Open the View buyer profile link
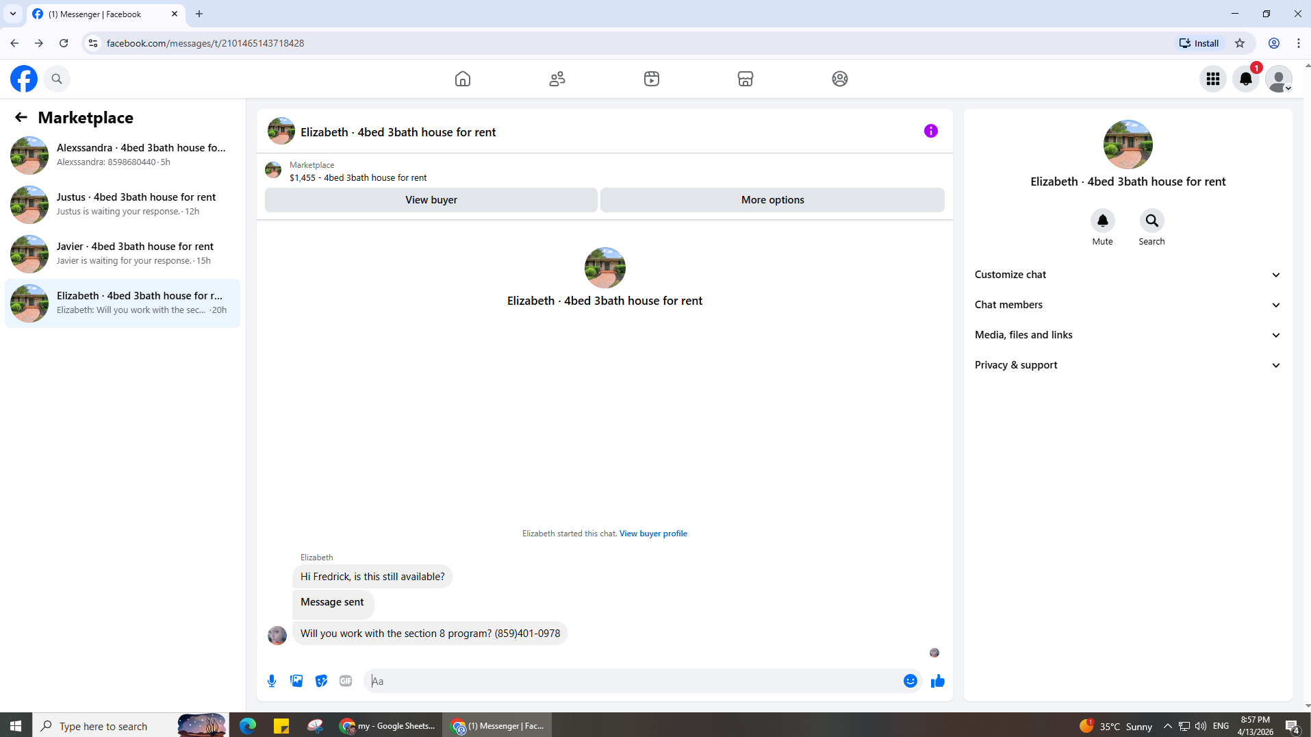 click(x=653, y=534)
